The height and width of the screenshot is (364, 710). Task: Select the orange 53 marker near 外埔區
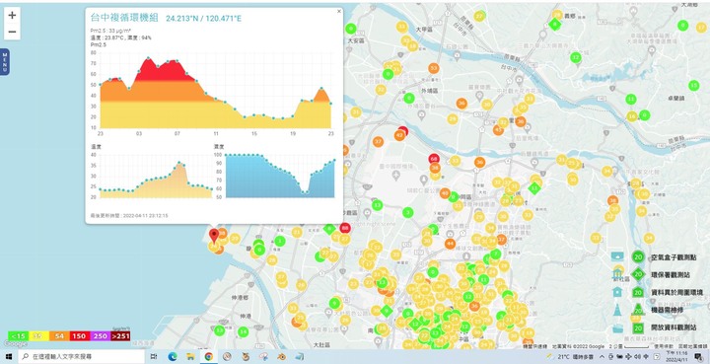click(434, 68)
